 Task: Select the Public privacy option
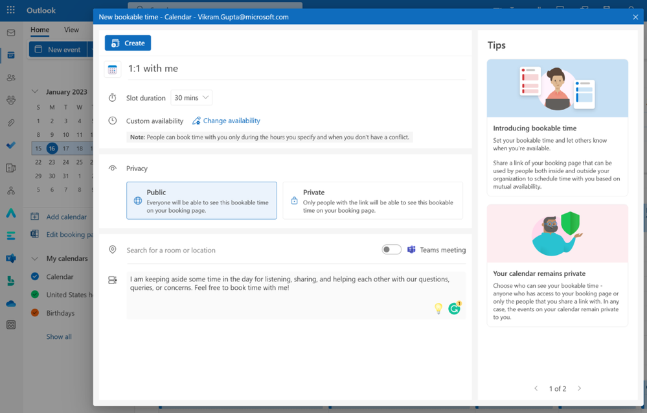point(202,200)
